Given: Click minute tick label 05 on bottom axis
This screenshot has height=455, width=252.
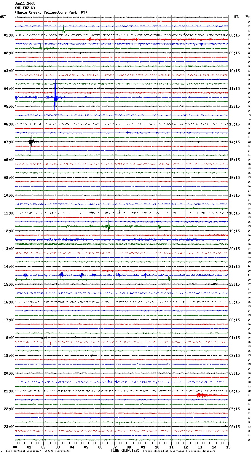Looking at the screenshot, I should click(x=86, y=447).
